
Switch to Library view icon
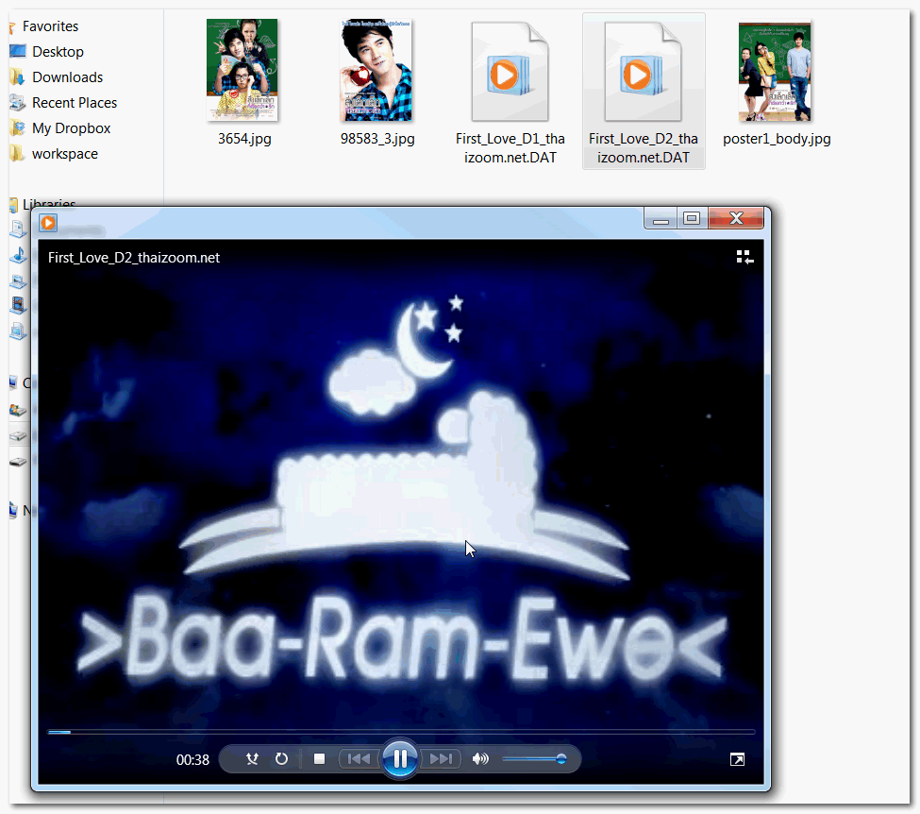click(744, 257)
